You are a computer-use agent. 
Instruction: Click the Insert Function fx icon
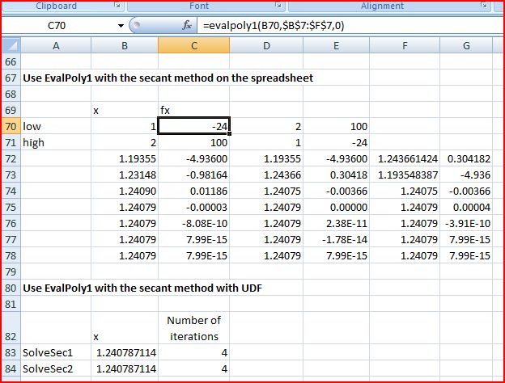pos(186,25)
